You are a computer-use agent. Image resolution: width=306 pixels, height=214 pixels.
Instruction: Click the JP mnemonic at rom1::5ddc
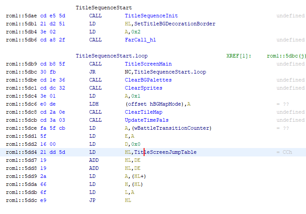tap(92, 200)
